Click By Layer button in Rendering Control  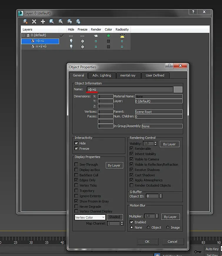click(x=169, y=144)
